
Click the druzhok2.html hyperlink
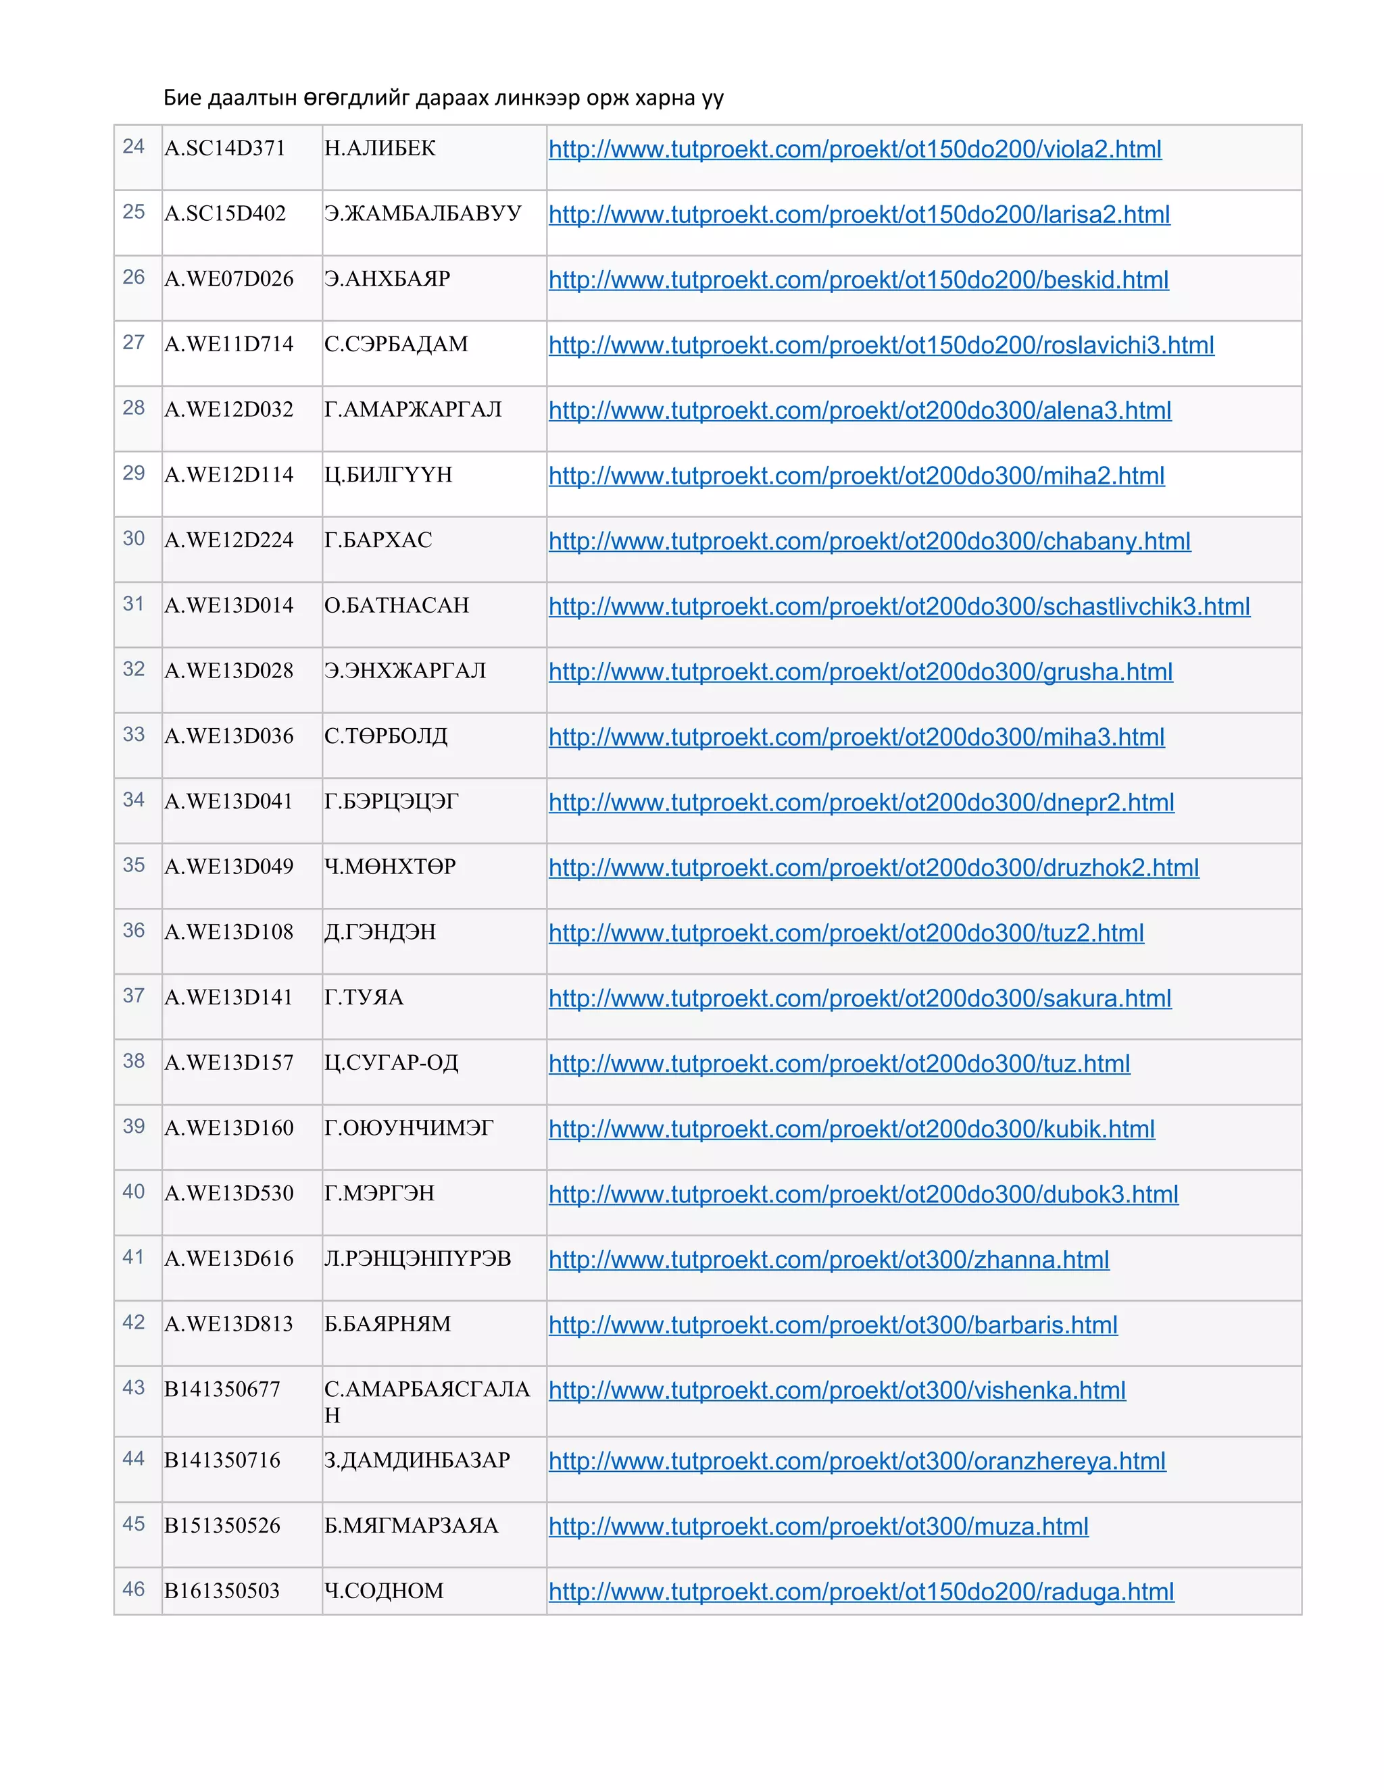pyautogui.click(x=873, y=868)
